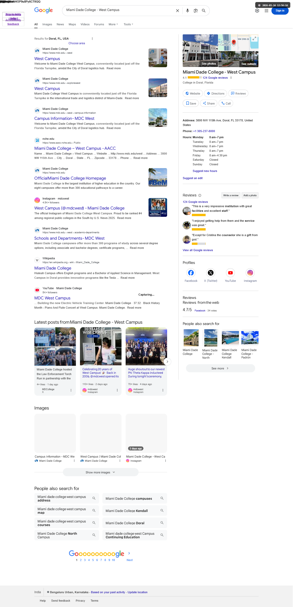Open three-dot menu beside Results for Doral
This screenshot has height=607, width=296.
[92, 39]
